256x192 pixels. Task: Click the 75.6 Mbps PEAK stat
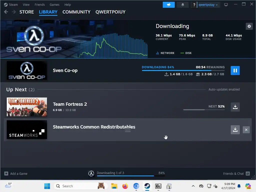187,37
